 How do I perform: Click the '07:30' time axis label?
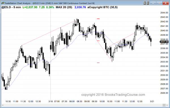(x=64, y=102)
